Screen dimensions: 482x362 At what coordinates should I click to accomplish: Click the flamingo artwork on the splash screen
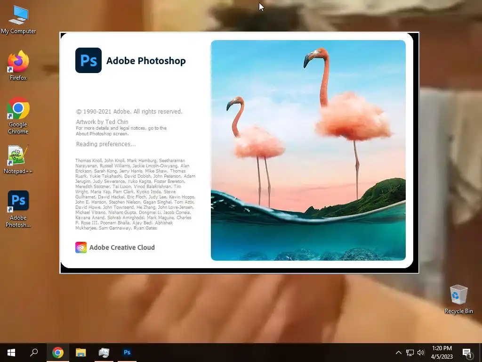(x=308, y=150)
